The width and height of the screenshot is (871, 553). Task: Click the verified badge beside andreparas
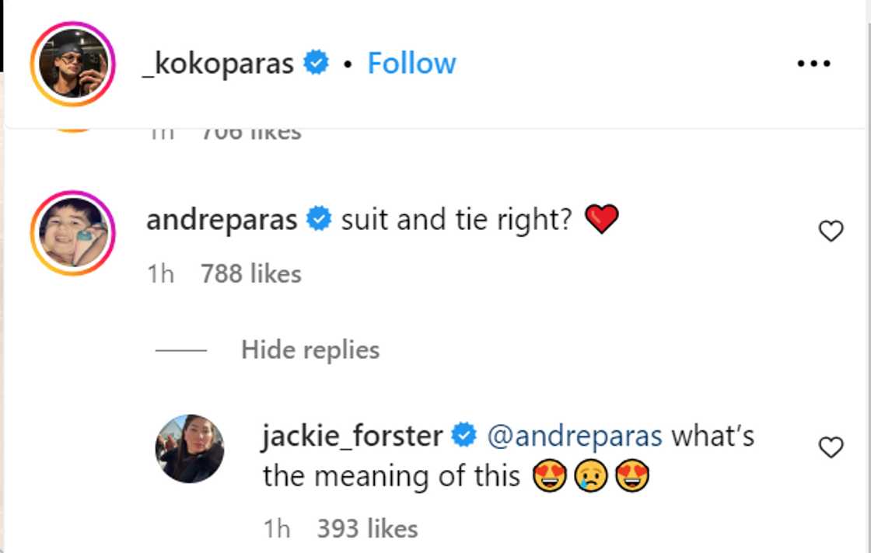coord(319,221)
